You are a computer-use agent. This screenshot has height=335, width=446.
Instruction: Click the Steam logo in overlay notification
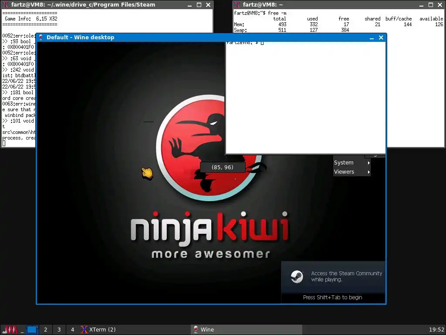point(297,277)
